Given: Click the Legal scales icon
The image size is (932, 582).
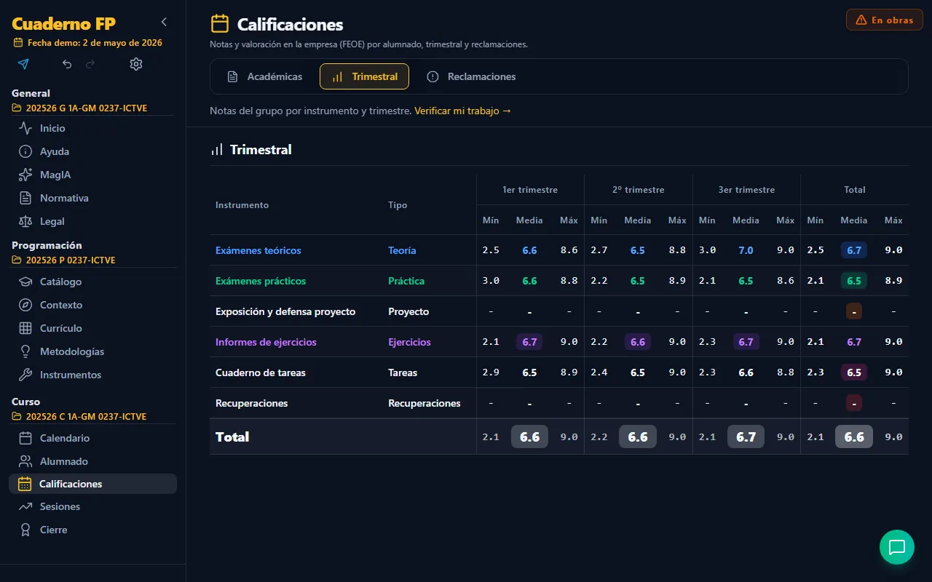Looking at the screenshot, I should click(25, 221).
